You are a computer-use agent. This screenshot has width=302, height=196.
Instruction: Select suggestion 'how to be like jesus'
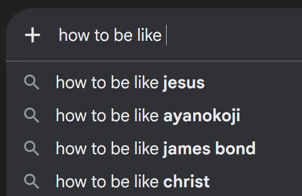point(154,83)
